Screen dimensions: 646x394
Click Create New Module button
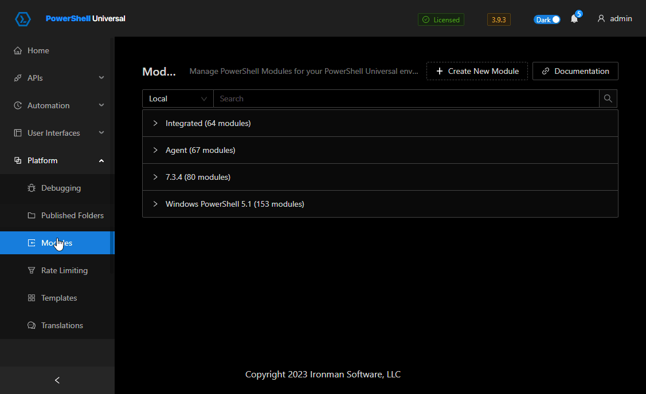click(x=477, y=71)
